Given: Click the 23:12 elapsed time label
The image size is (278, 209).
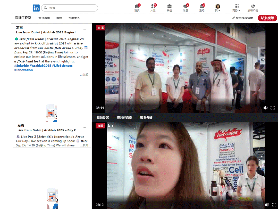Looking at the screenshot, I should pyautogui.click(x=100, y=205).
